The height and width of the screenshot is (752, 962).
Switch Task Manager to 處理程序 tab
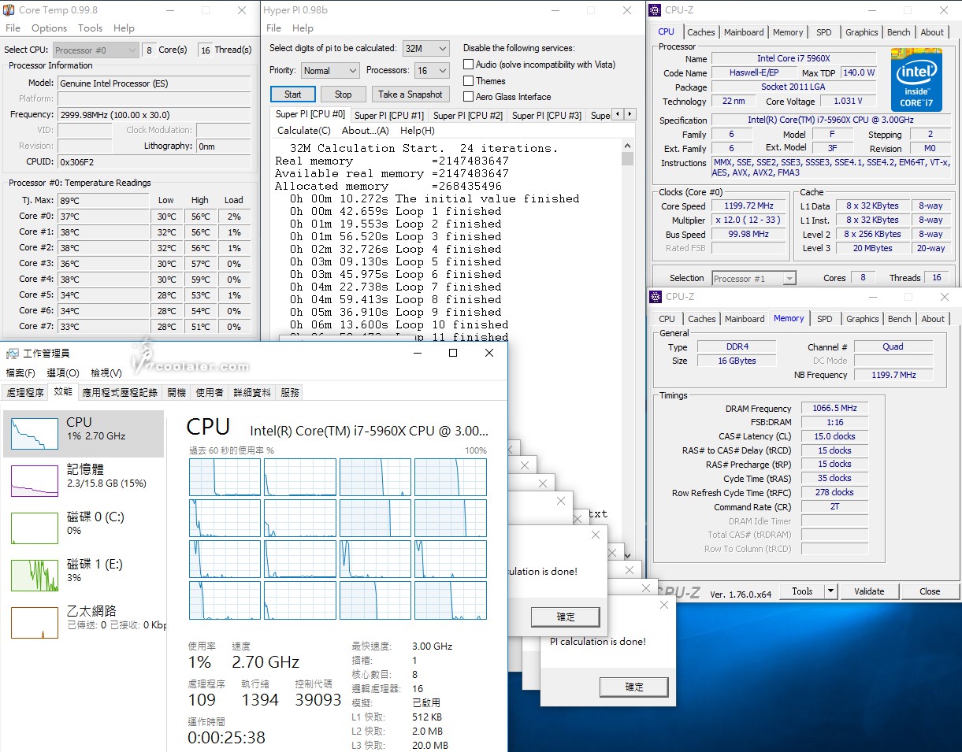tap(24, 392)
